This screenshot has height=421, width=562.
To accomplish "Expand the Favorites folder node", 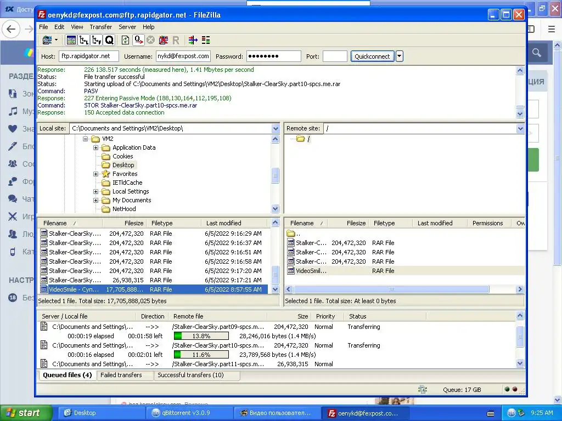I will [95, 174].
